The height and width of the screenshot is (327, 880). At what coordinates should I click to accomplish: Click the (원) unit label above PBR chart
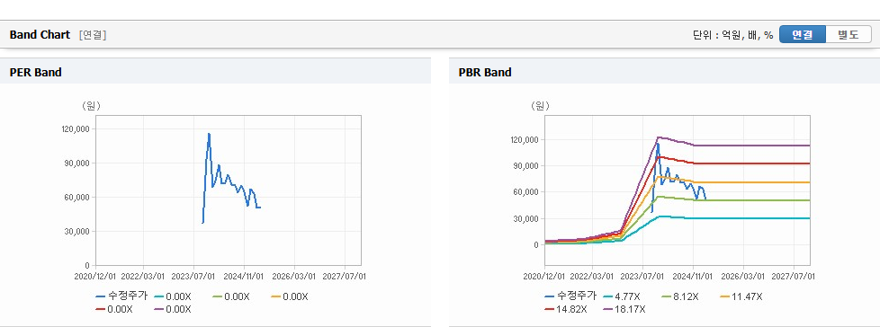540,105
